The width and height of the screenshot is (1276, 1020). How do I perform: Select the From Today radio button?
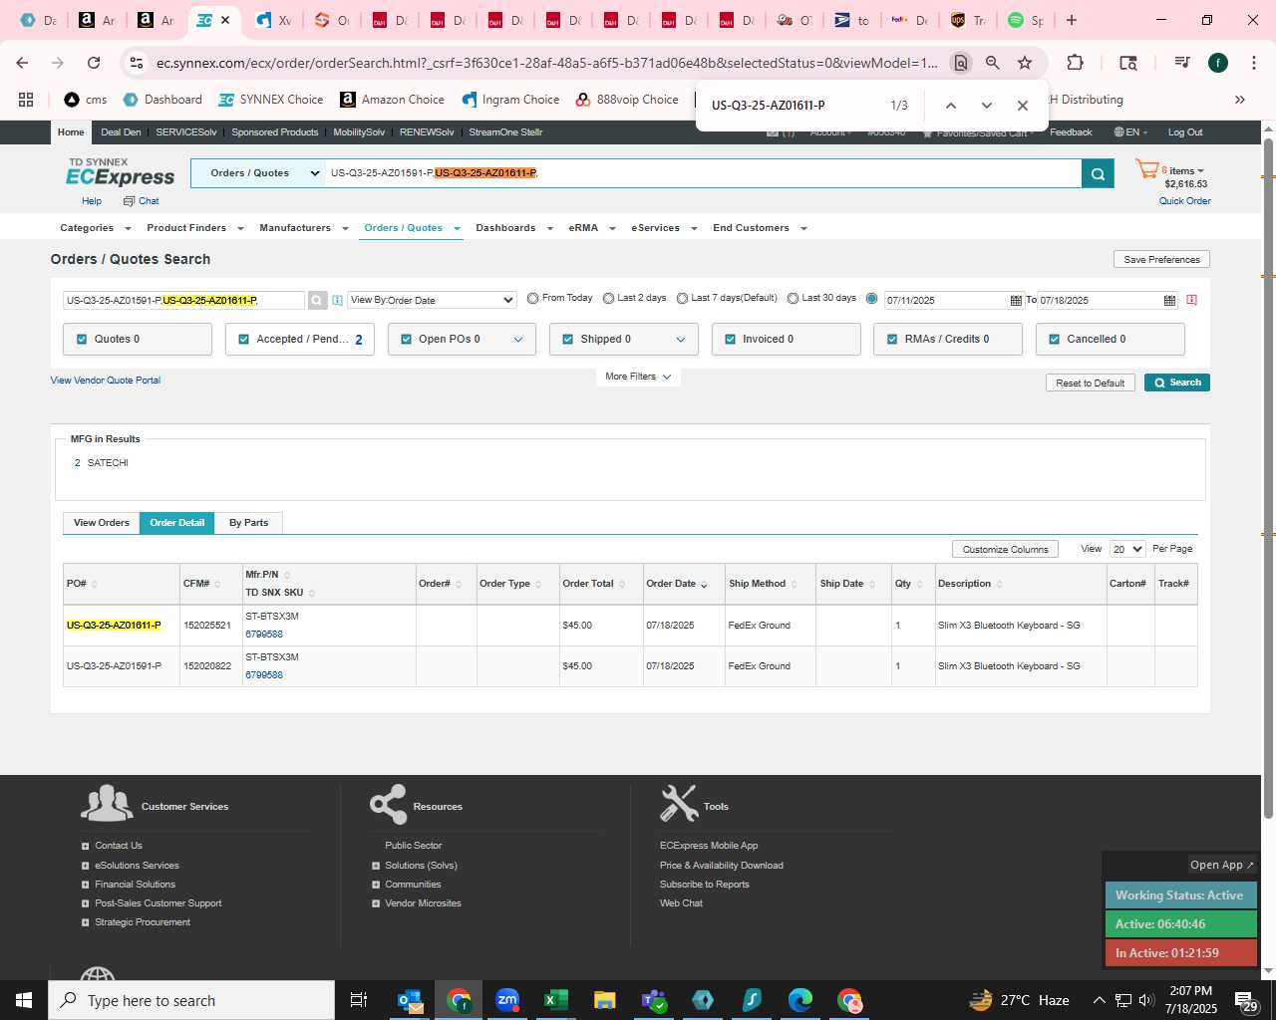533,298
